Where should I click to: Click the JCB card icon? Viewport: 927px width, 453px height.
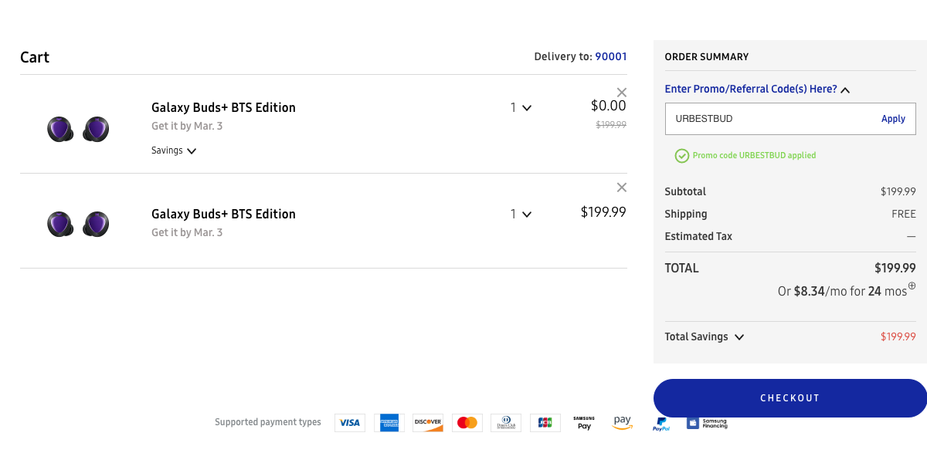[545, 423]
